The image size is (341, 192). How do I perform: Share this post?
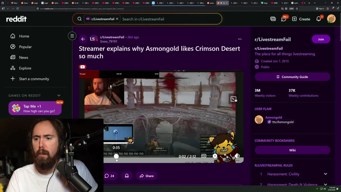(147, 176)
